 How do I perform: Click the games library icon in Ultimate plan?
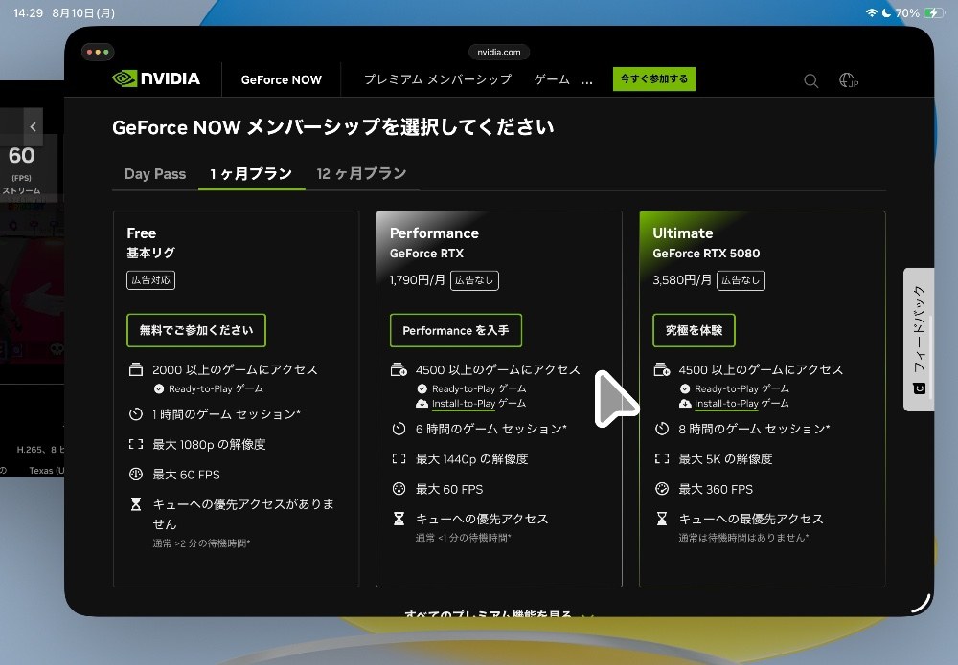(x=662, y=369)
